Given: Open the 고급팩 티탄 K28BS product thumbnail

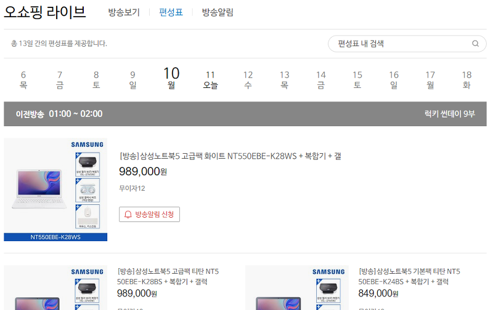Looking at the screenshot, I should (x=55, y=288).
